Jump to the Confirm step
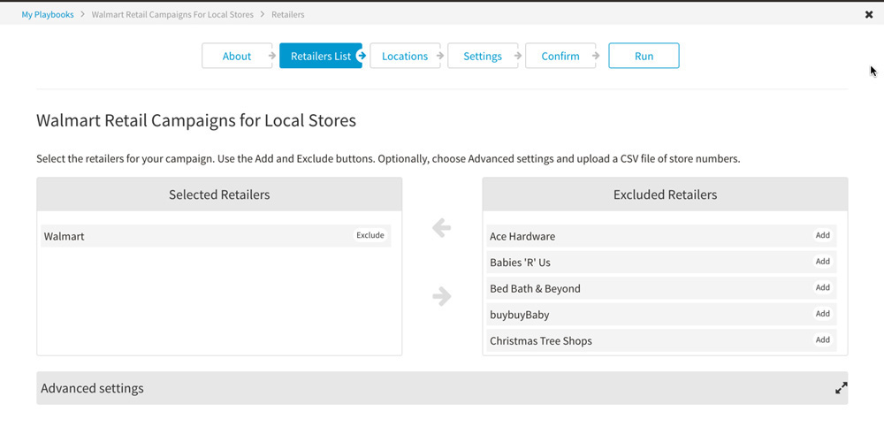884x442 pixels. (x=560, y=56)
